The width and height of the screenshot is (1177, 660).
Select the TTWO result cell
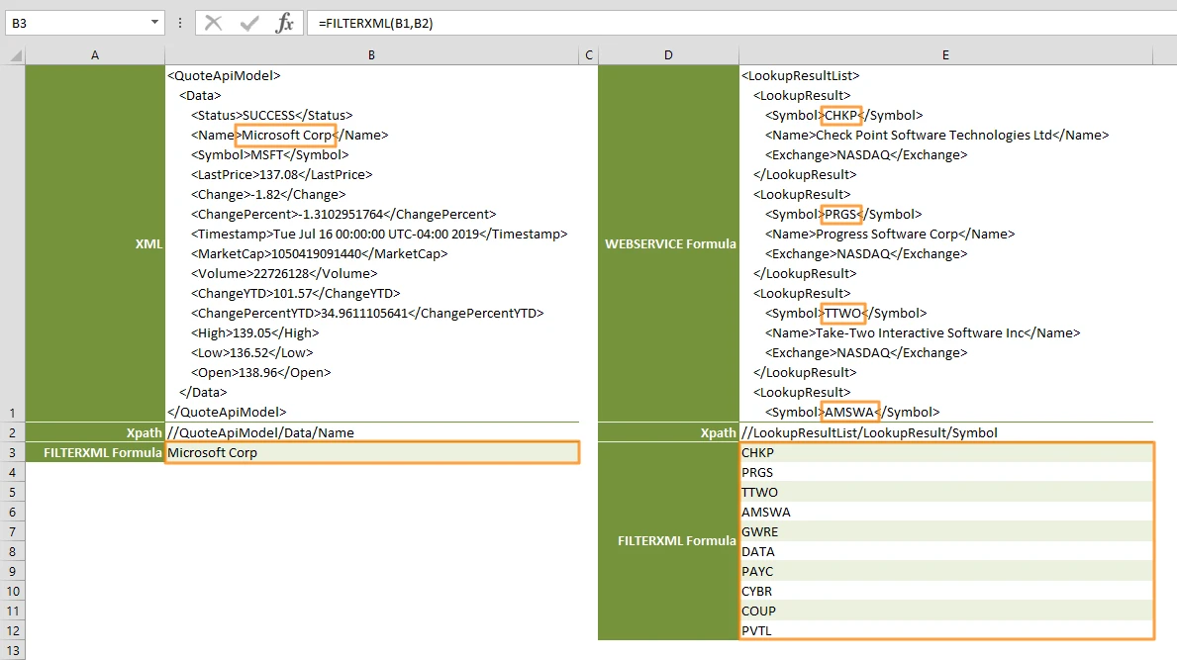pyautogui.click(x=945, y=492)
